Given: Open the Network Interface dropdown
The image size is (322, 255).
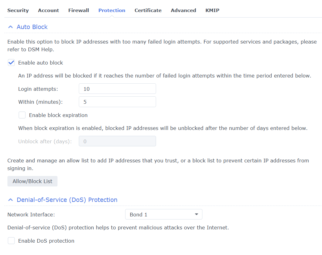Looking at the screenshot, I should (163, 215).
